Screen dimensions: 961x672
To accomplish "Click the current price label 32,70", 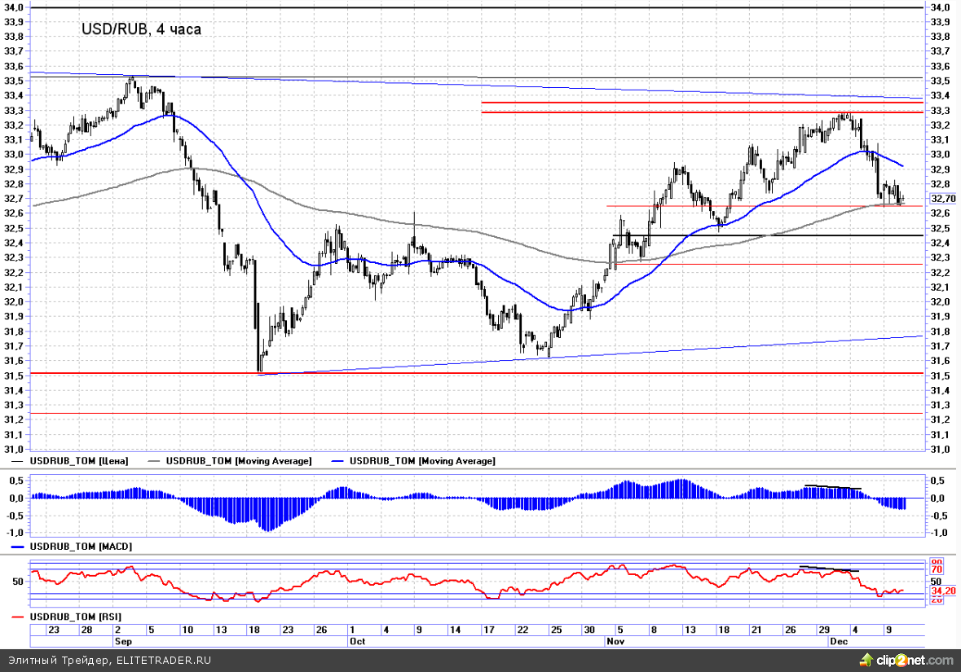I will [942, 198].
